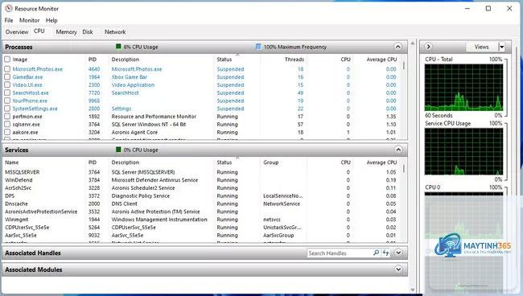
Task: Click the green CPU Usage indicator in Services
Action: tap(118, 150)
